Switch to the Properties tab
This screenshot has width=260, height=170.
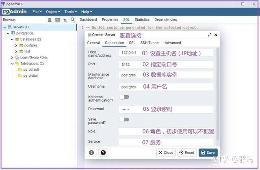tap(110, 19)
